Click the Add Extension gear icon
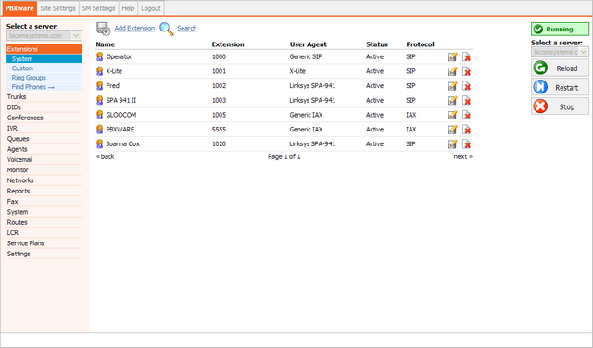593x348 pixels. [x=103, y=29]
